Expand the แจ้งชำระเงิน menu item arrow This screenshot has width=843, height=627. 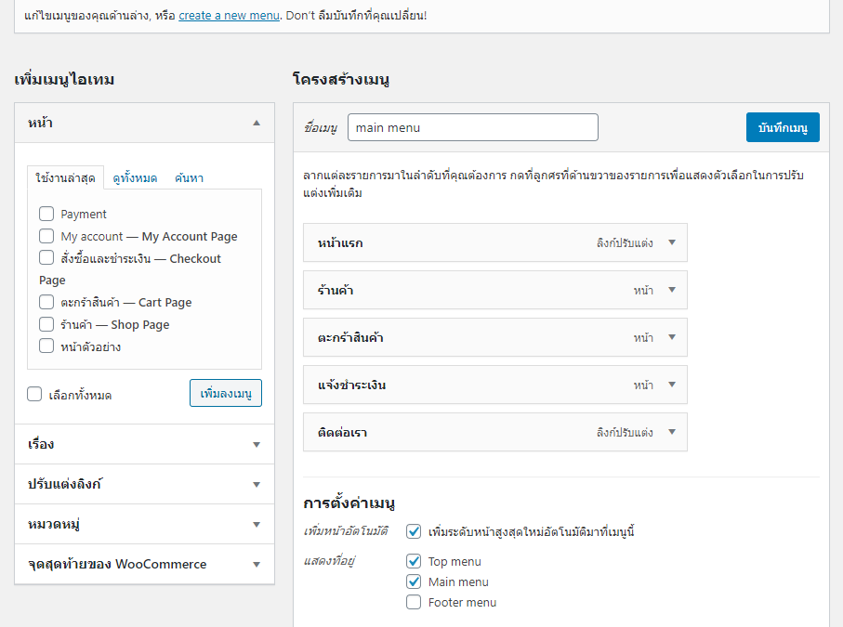click(671, 385)
